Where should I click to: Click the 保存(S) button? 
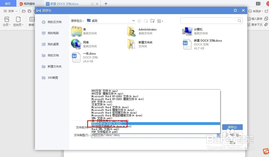point(232,127)
